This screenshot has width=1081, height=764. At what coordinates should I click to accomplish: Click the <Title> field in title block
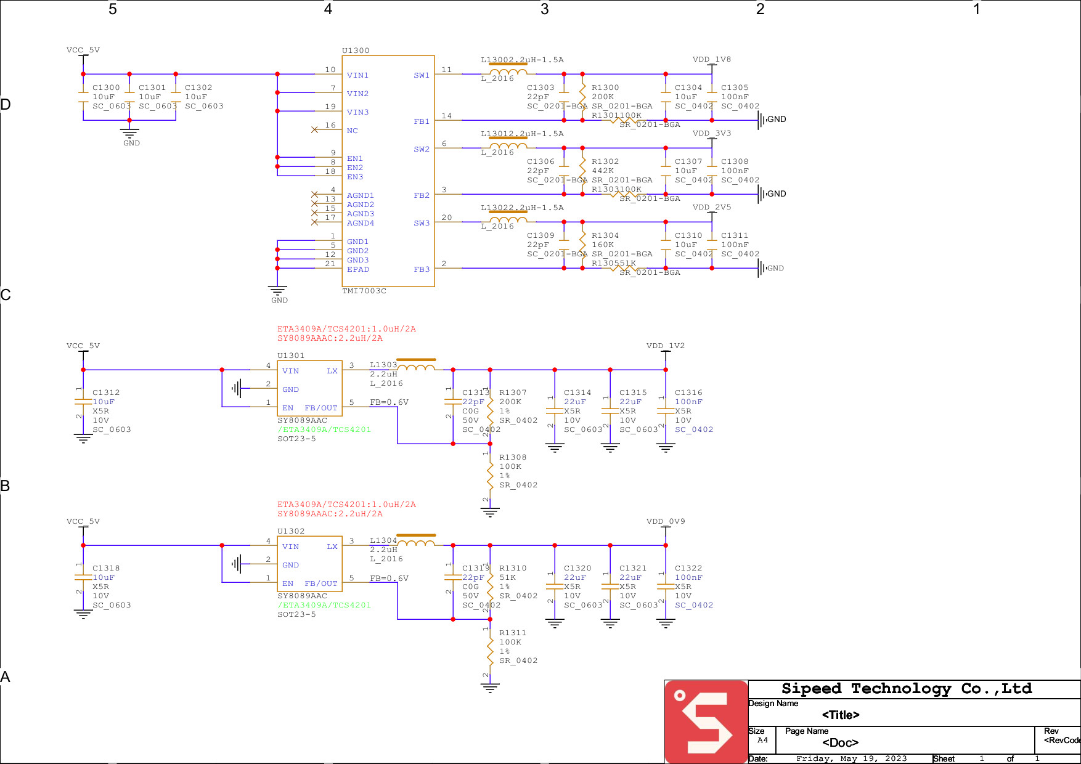click(x=840, y=715)
